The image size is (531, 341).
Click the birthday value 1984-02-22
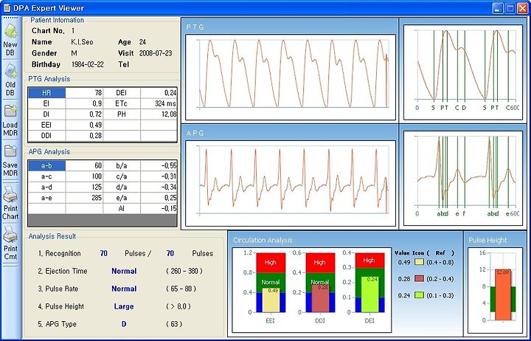tap(88, 64)
